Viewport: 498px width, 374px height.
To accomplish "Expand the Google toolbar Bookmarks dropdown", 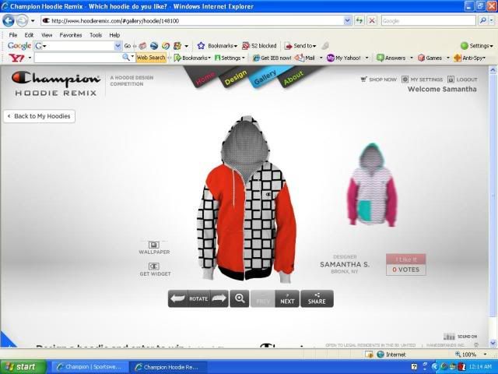I will (236, 47).
